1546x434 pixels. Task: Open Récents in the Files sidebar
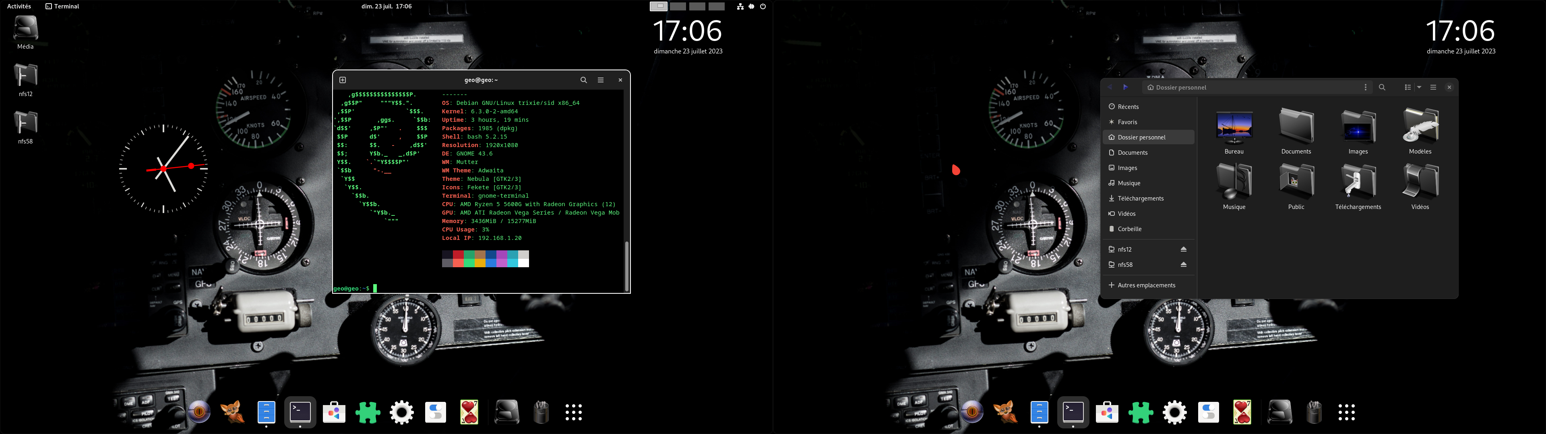click(1149, 107)
